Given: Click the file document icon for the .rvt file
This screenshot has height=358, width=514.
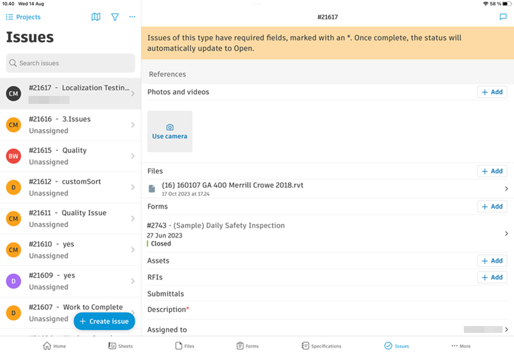Looking at the screenshot, I should tap(152, 188).
